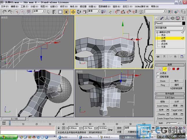The height and width of the screenshot is (140, 187).
Task: Activate the Select and Scale tool
Action: [x=85, y=12]
